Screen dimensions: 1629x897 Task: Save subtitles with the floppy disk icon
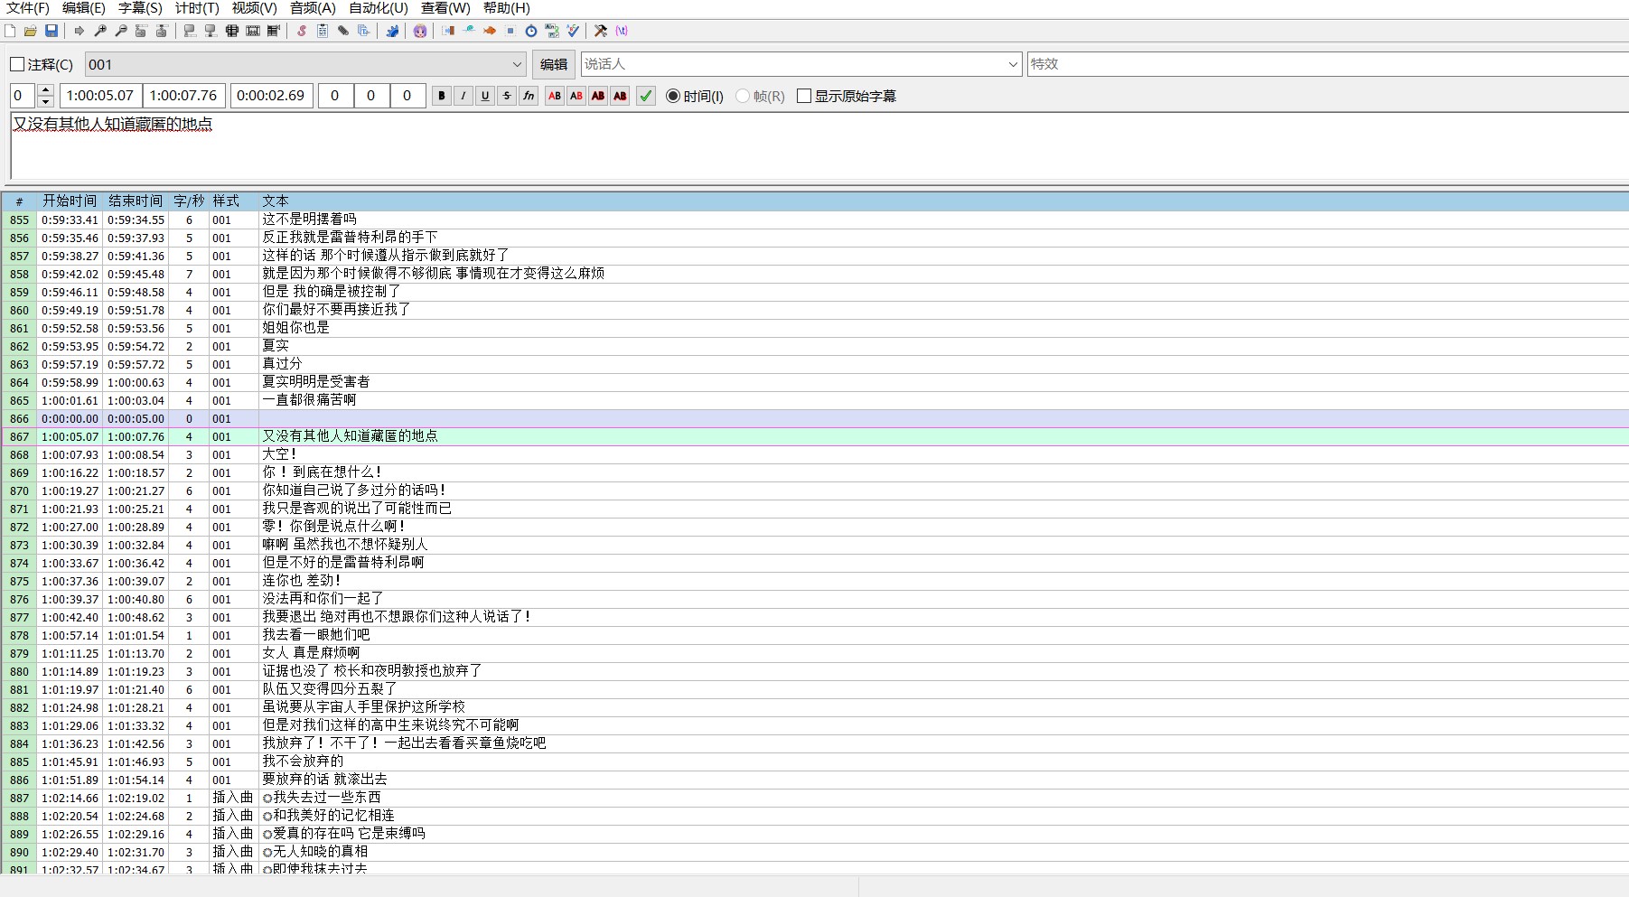point(51,31)
